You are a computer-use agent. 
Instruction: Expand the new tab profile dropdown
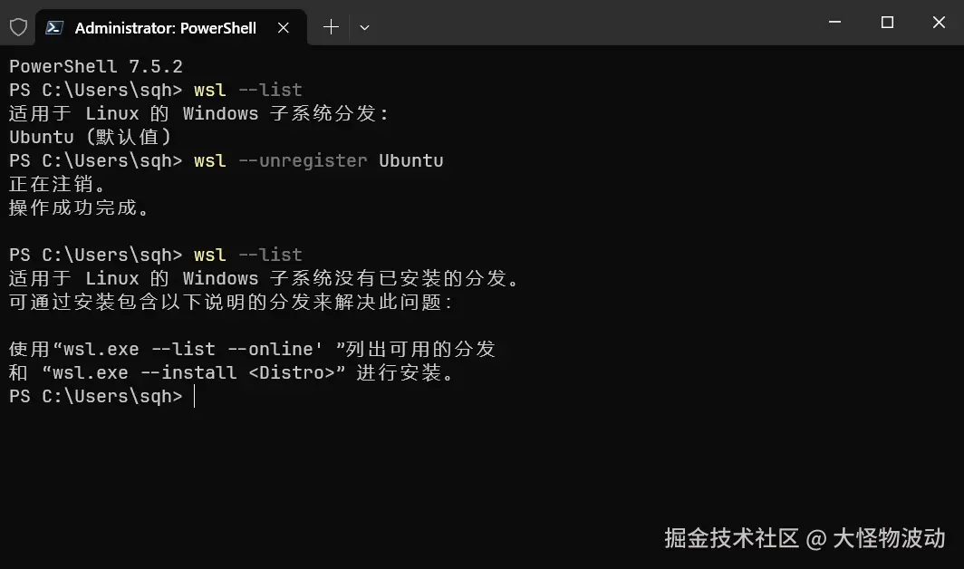(x=364, y=27)
